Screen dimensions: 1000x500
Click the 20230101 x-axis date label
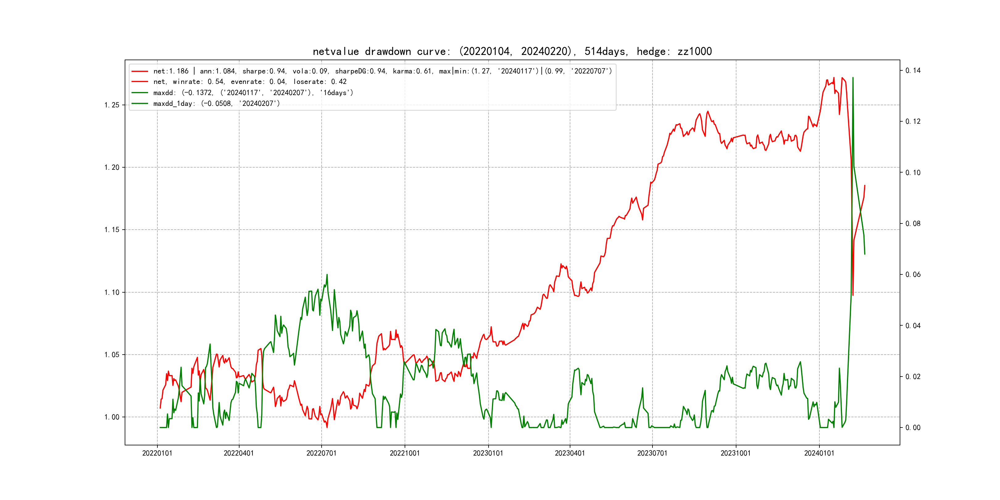pyautogui.click(x=488, y=453)
